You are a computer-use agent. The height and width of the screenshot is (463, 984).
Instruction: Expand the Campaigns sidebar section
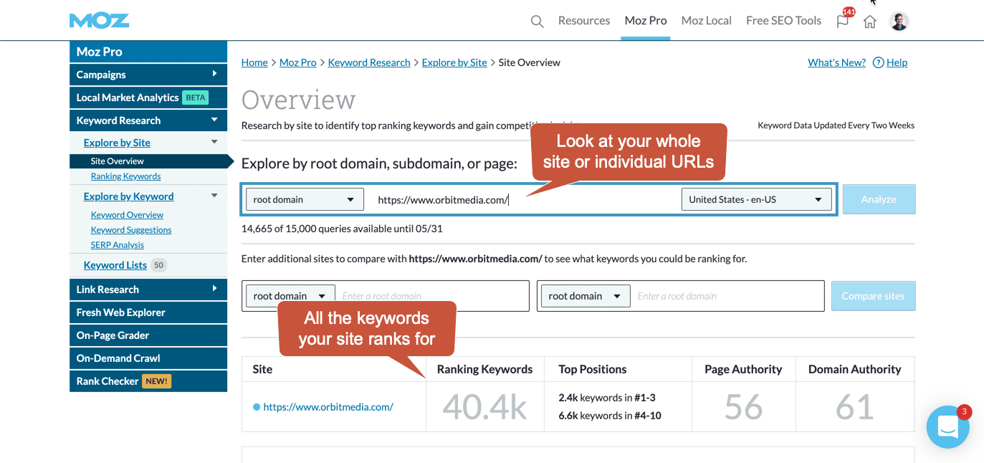coord(148,75)
